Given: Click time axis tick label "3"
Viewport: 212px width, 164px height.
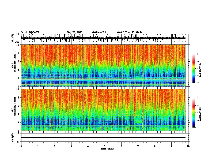Looking at the screenshot, I should tap(71, 146).
